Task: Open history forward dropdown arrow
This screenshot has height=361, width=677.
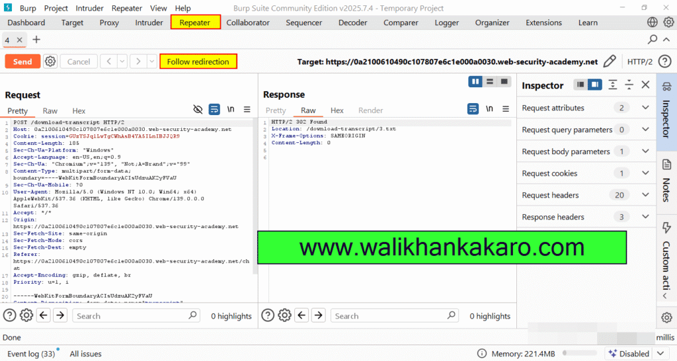Action: 151,61
